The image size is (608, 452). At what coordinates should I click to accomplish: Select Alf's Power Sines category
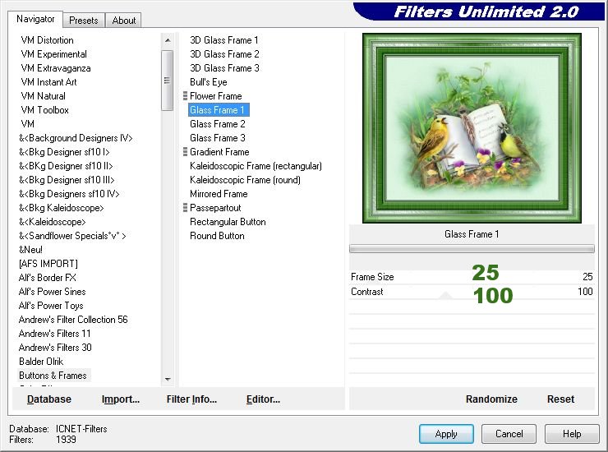pyautogui.click(x=52, y=292)
